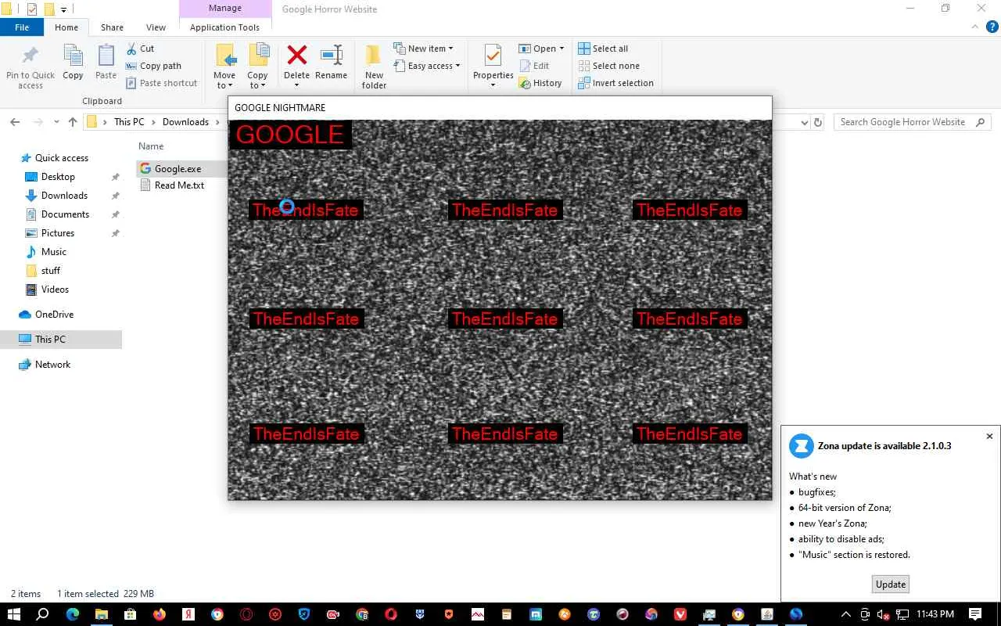
Task: Open Downloads in the navigation pane
Action: (x=64, y=196)
